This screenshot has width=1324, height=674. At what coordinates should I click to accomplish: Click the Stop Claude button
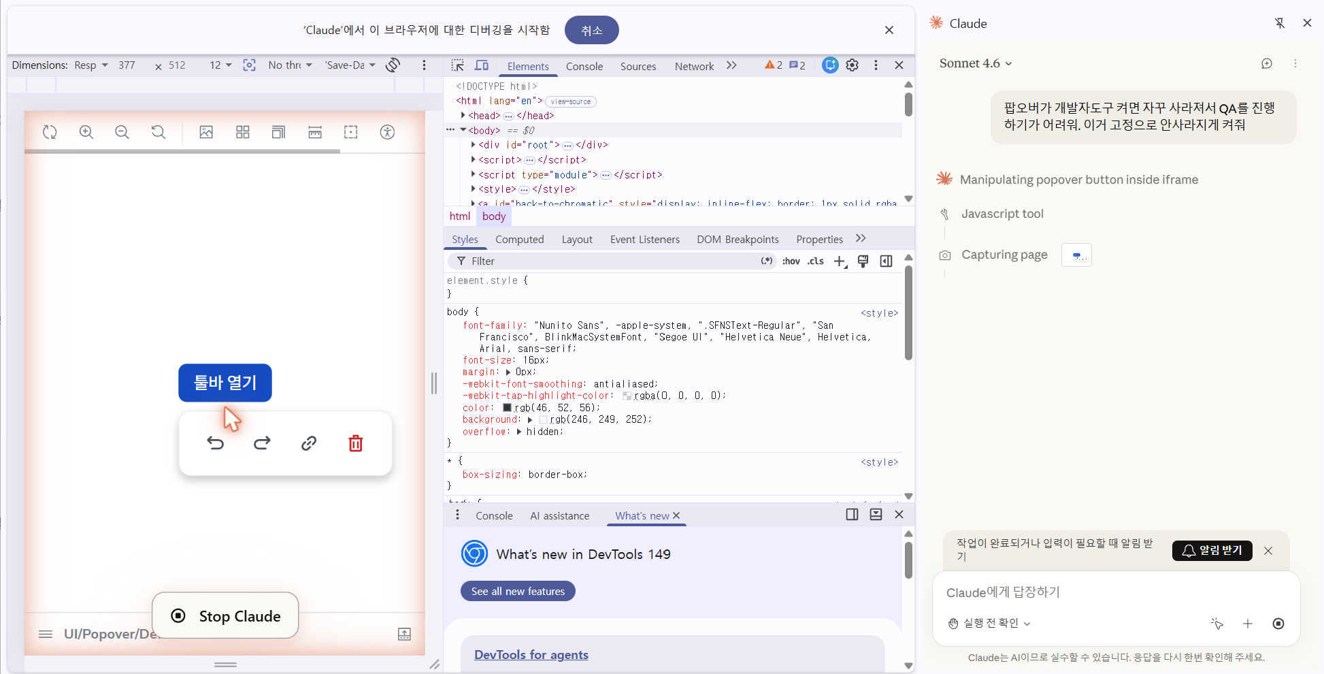pos(225,615)
